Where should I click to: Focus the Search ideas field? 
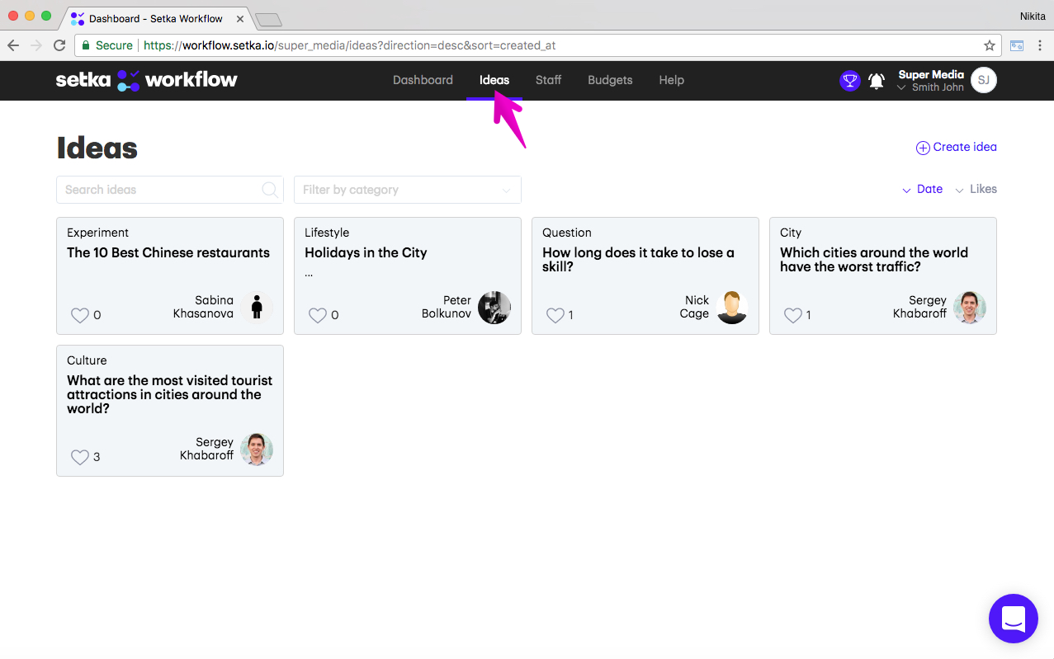tap(170, 190)
